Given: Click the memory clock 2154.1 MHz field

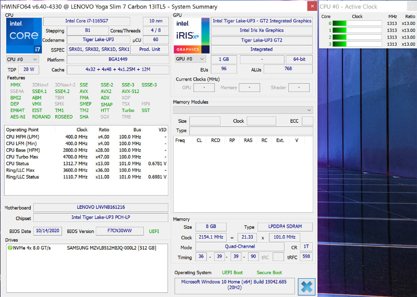Looking at the screenshot, I should [211, 237].
